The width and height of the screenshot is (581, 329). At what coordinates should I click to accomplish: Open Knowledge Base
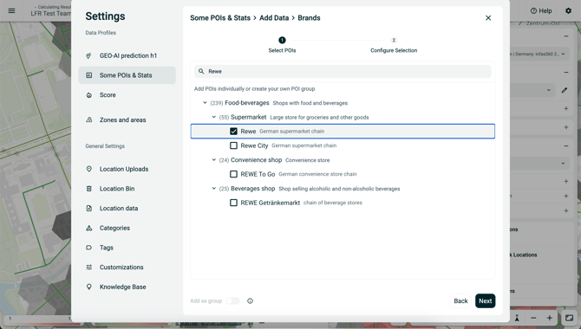(127, 287)
